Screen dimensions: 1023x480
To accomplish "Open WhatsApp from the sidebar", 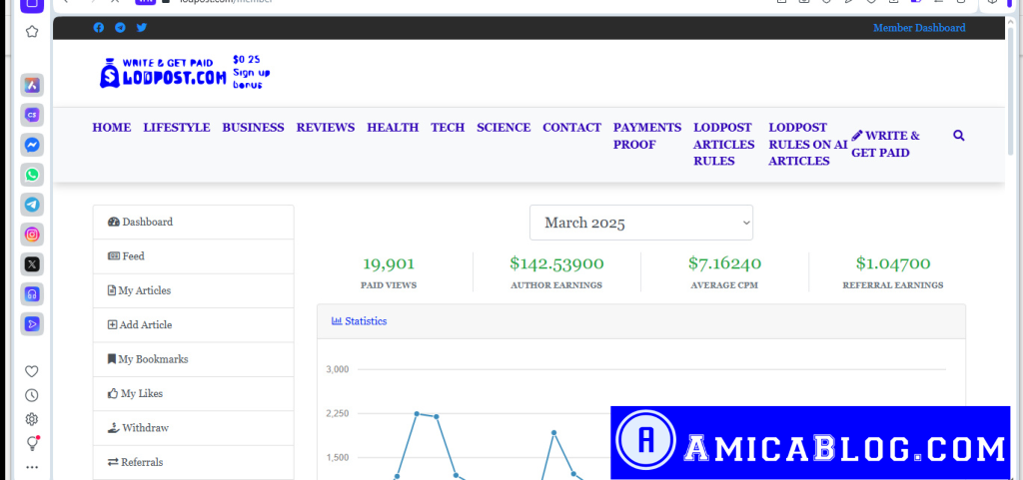I will [32, 175].
